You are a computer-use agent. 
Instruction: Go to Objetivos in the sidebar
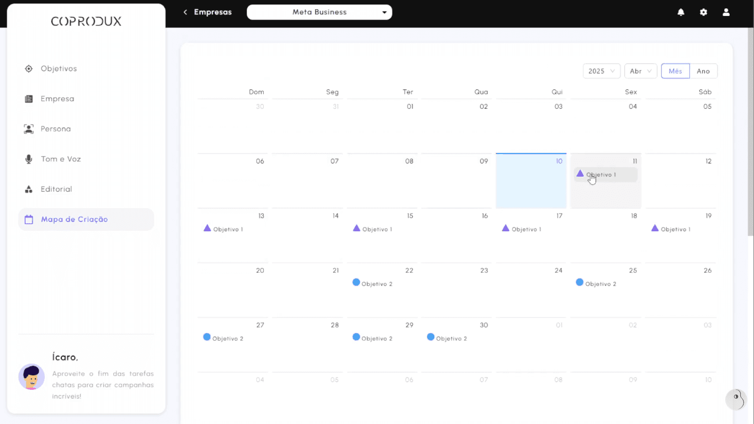86,68
